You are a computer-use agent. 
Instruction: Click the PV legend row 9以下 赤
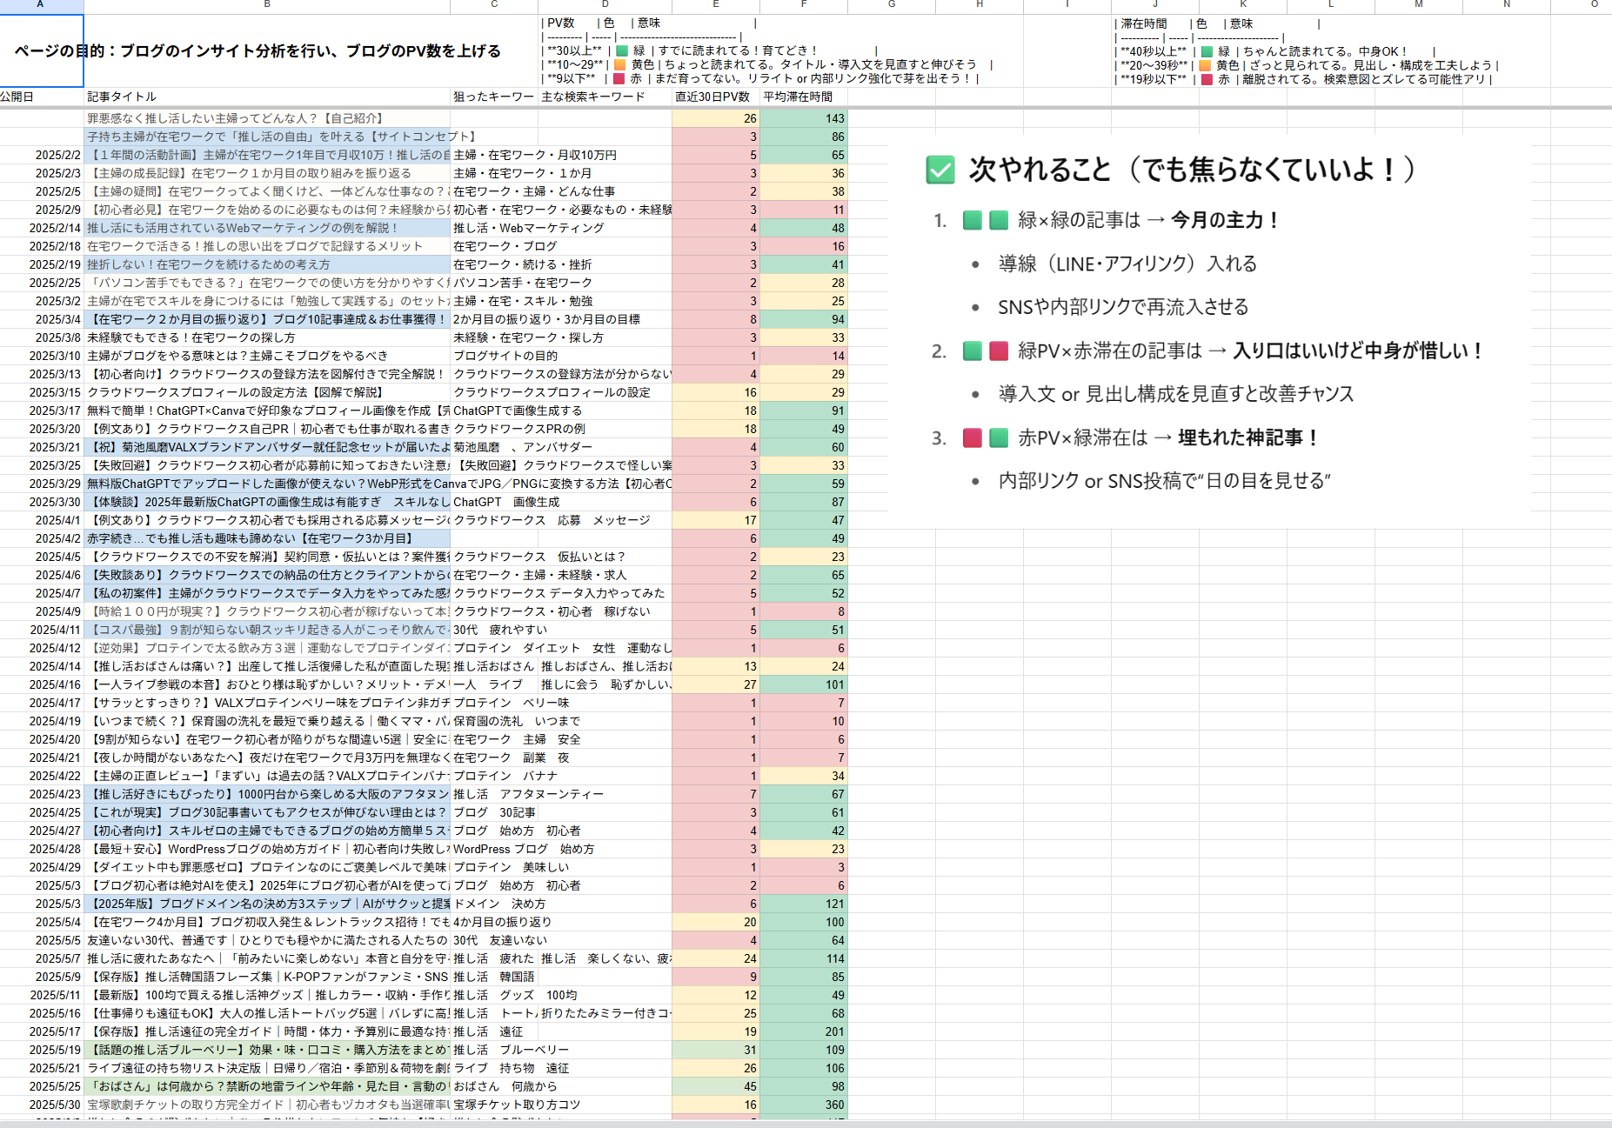pyautogui.click(x=760, y=78)
